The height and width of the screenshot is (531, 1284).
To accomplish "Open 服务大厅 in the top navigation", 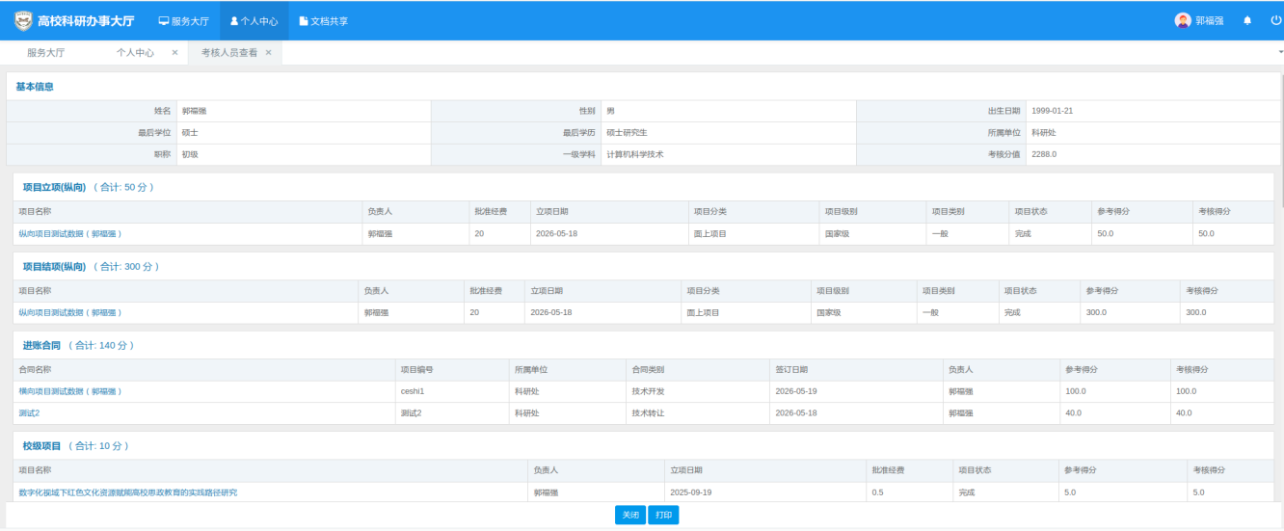I will tap(183, 20).
